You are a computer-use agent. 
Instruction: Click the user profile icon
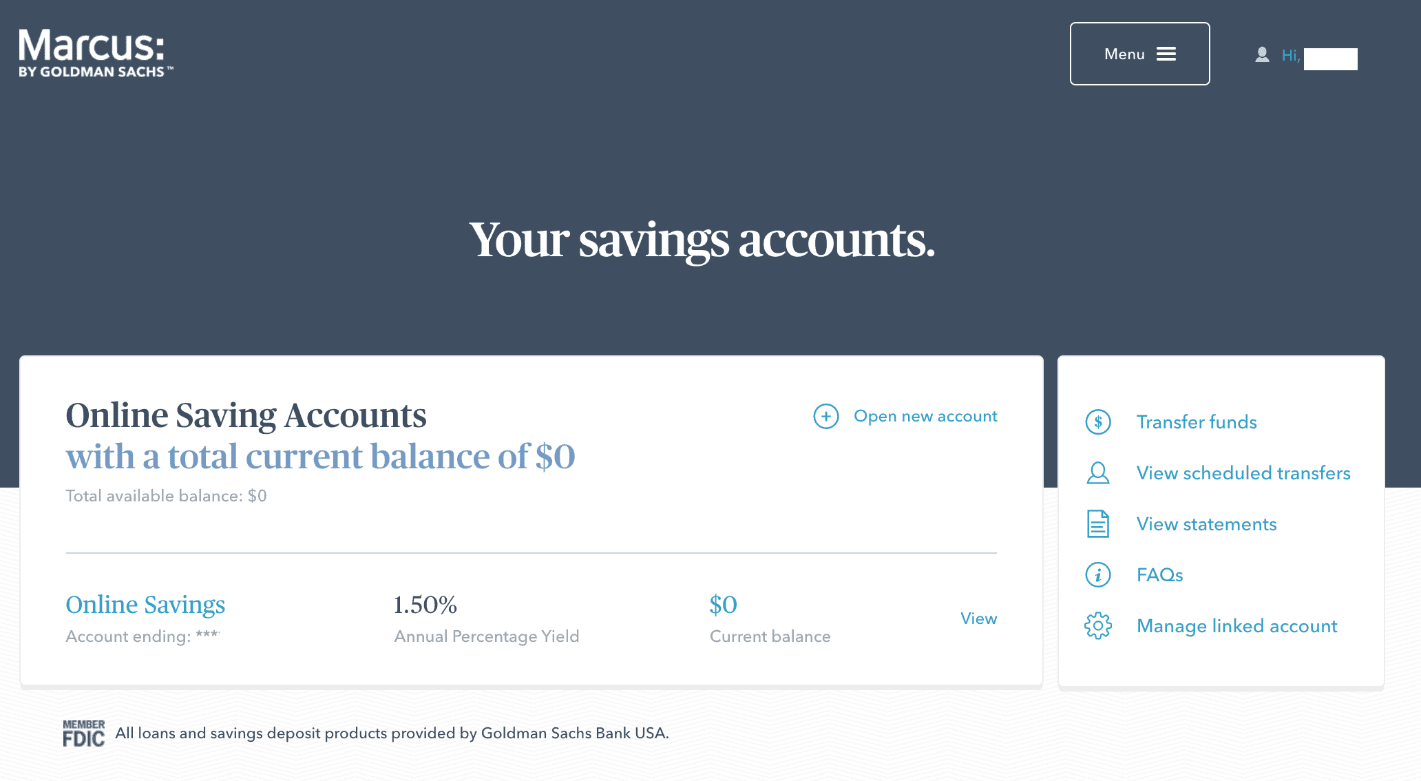1262,54
